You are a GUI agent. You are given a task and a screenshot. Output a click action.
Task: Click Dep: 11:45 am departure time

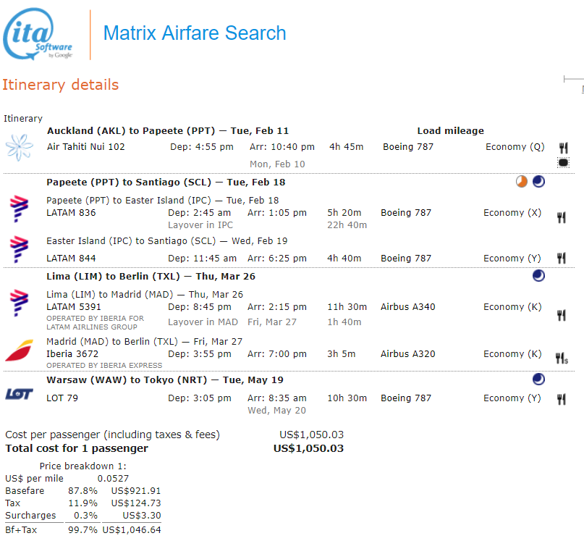tap(202, 259)
